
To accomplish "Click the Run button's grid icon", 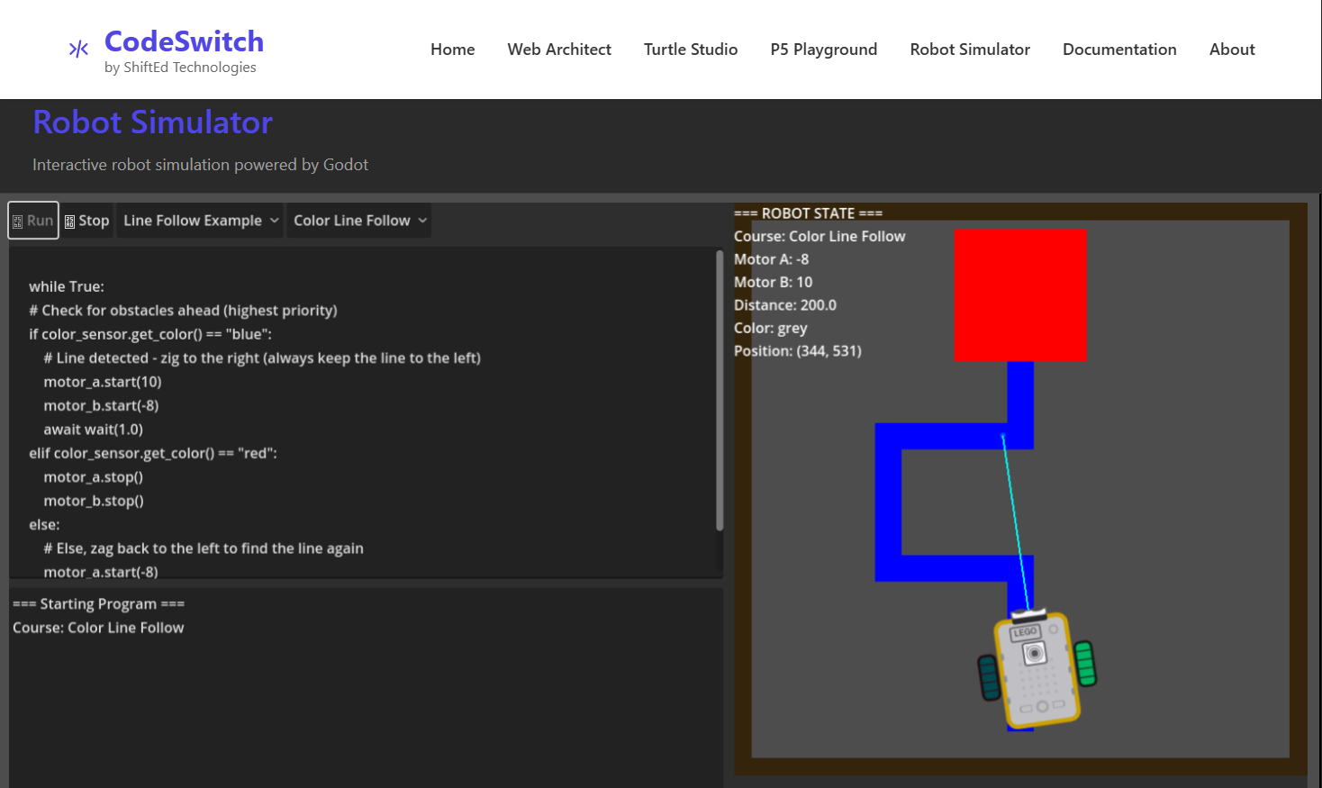I will click(x=20, y=220).
